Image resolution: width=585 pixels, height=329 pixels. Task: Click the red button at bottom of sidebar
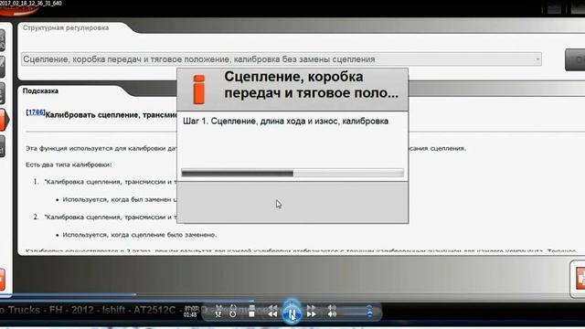pos(2,279)
